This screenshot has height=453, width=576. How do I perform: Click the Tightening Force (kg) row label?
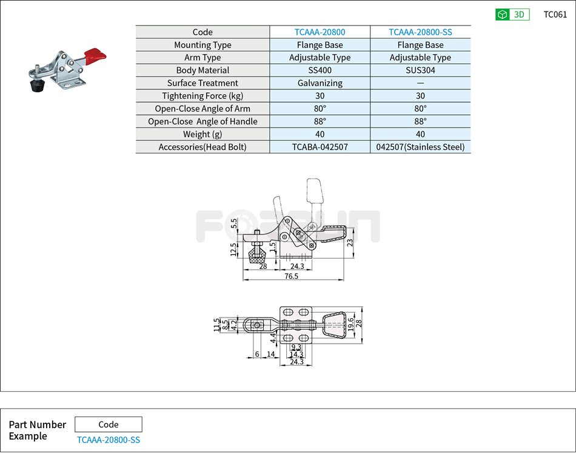[203, 95]
